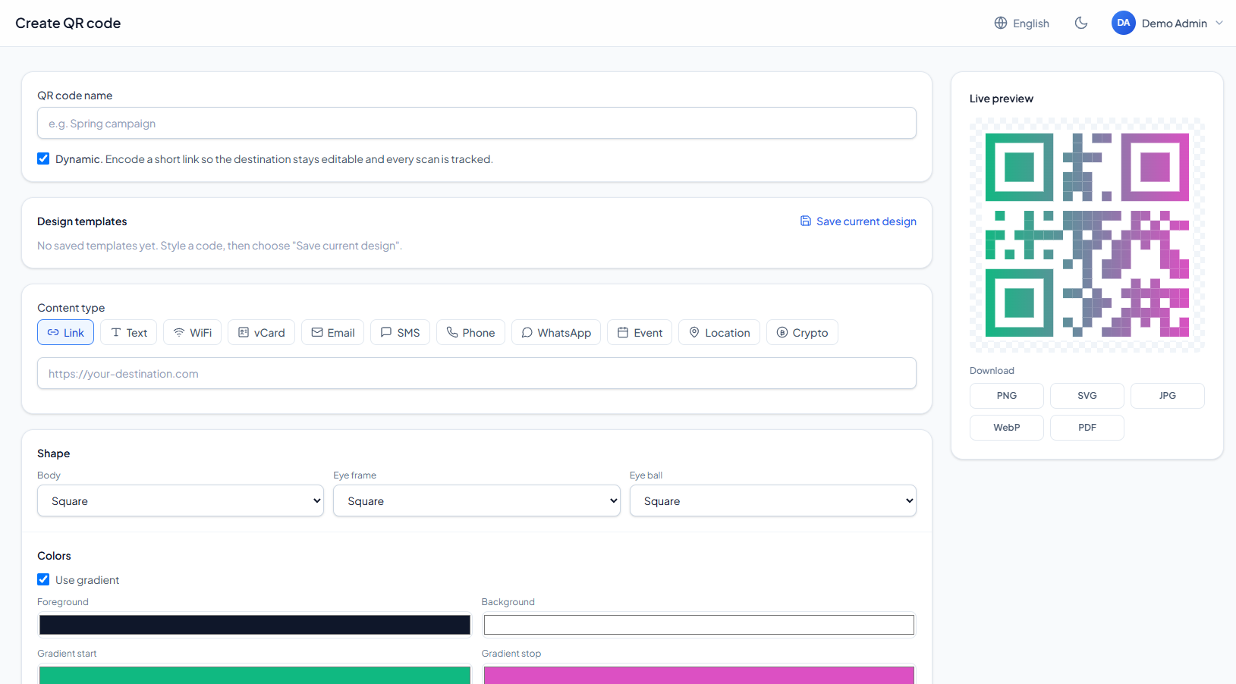
Task: Click the Location pin icon
Action: [x=694, y=333]
